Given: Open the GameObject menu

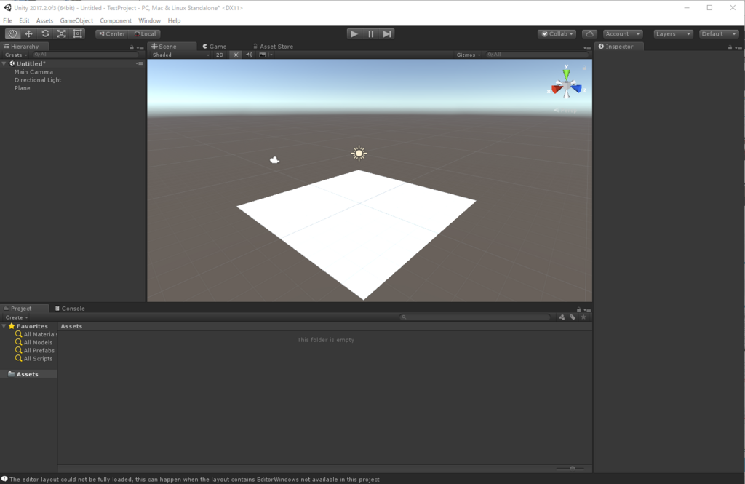Looking at the screenshot, I should pyautogui.click(x=76, y=20).
